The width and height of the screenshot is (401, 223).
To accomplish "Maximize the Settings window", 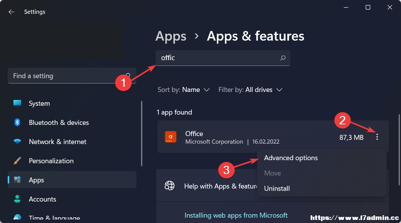I will [x=368, y=7].
